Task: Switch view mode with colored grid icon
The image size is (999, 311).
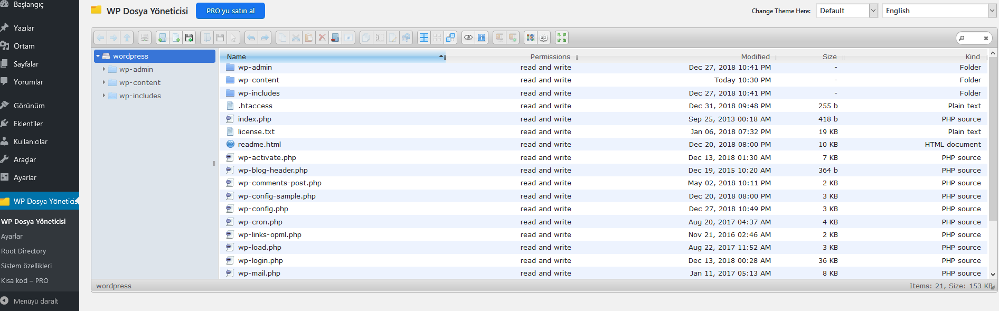Action: coord(531,37)
